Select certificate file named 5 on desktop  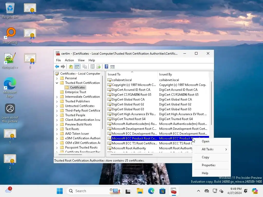(30, 61)
